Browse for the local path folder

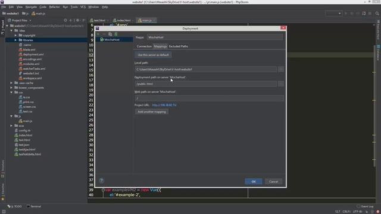point(280,70)
